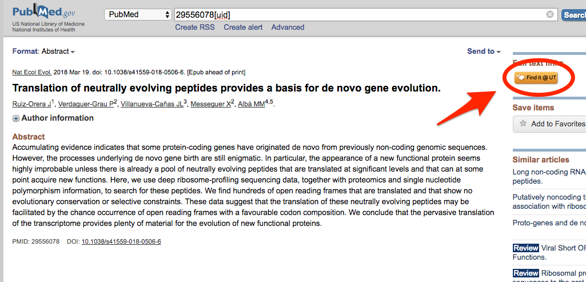The height and width of the screenshot is (282, 586).
Task: Click inside the search query field
Action: pos(360,15)
